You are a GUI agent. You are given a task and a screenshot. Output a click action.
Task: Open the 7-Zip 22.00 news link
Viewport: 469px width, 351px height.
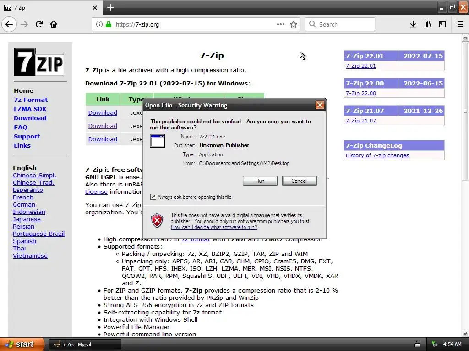tap(361, 93)
